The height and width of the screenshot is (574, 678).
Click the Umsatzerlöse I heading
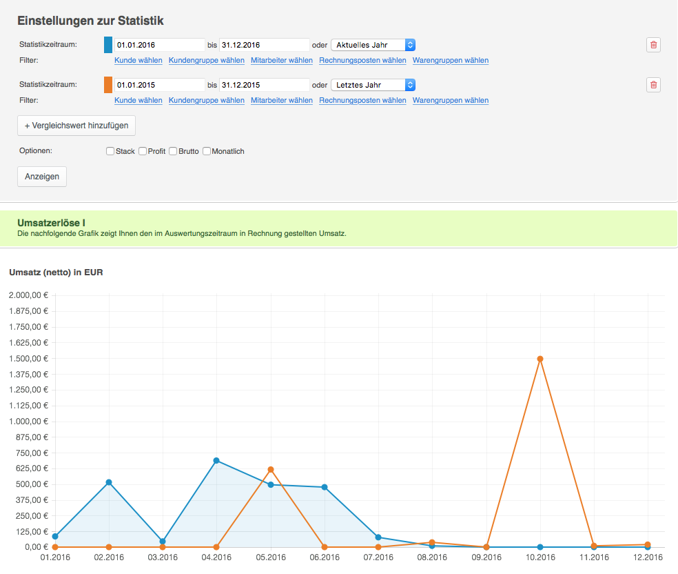(51, 223)
